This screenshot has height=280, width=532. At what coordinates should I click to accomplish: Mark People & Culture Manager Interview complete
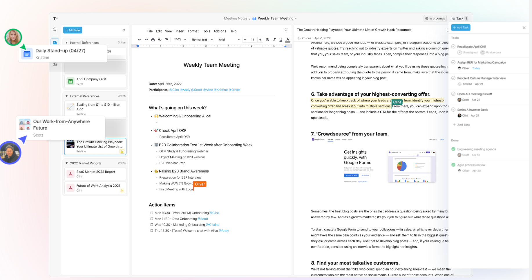point(453,78)
